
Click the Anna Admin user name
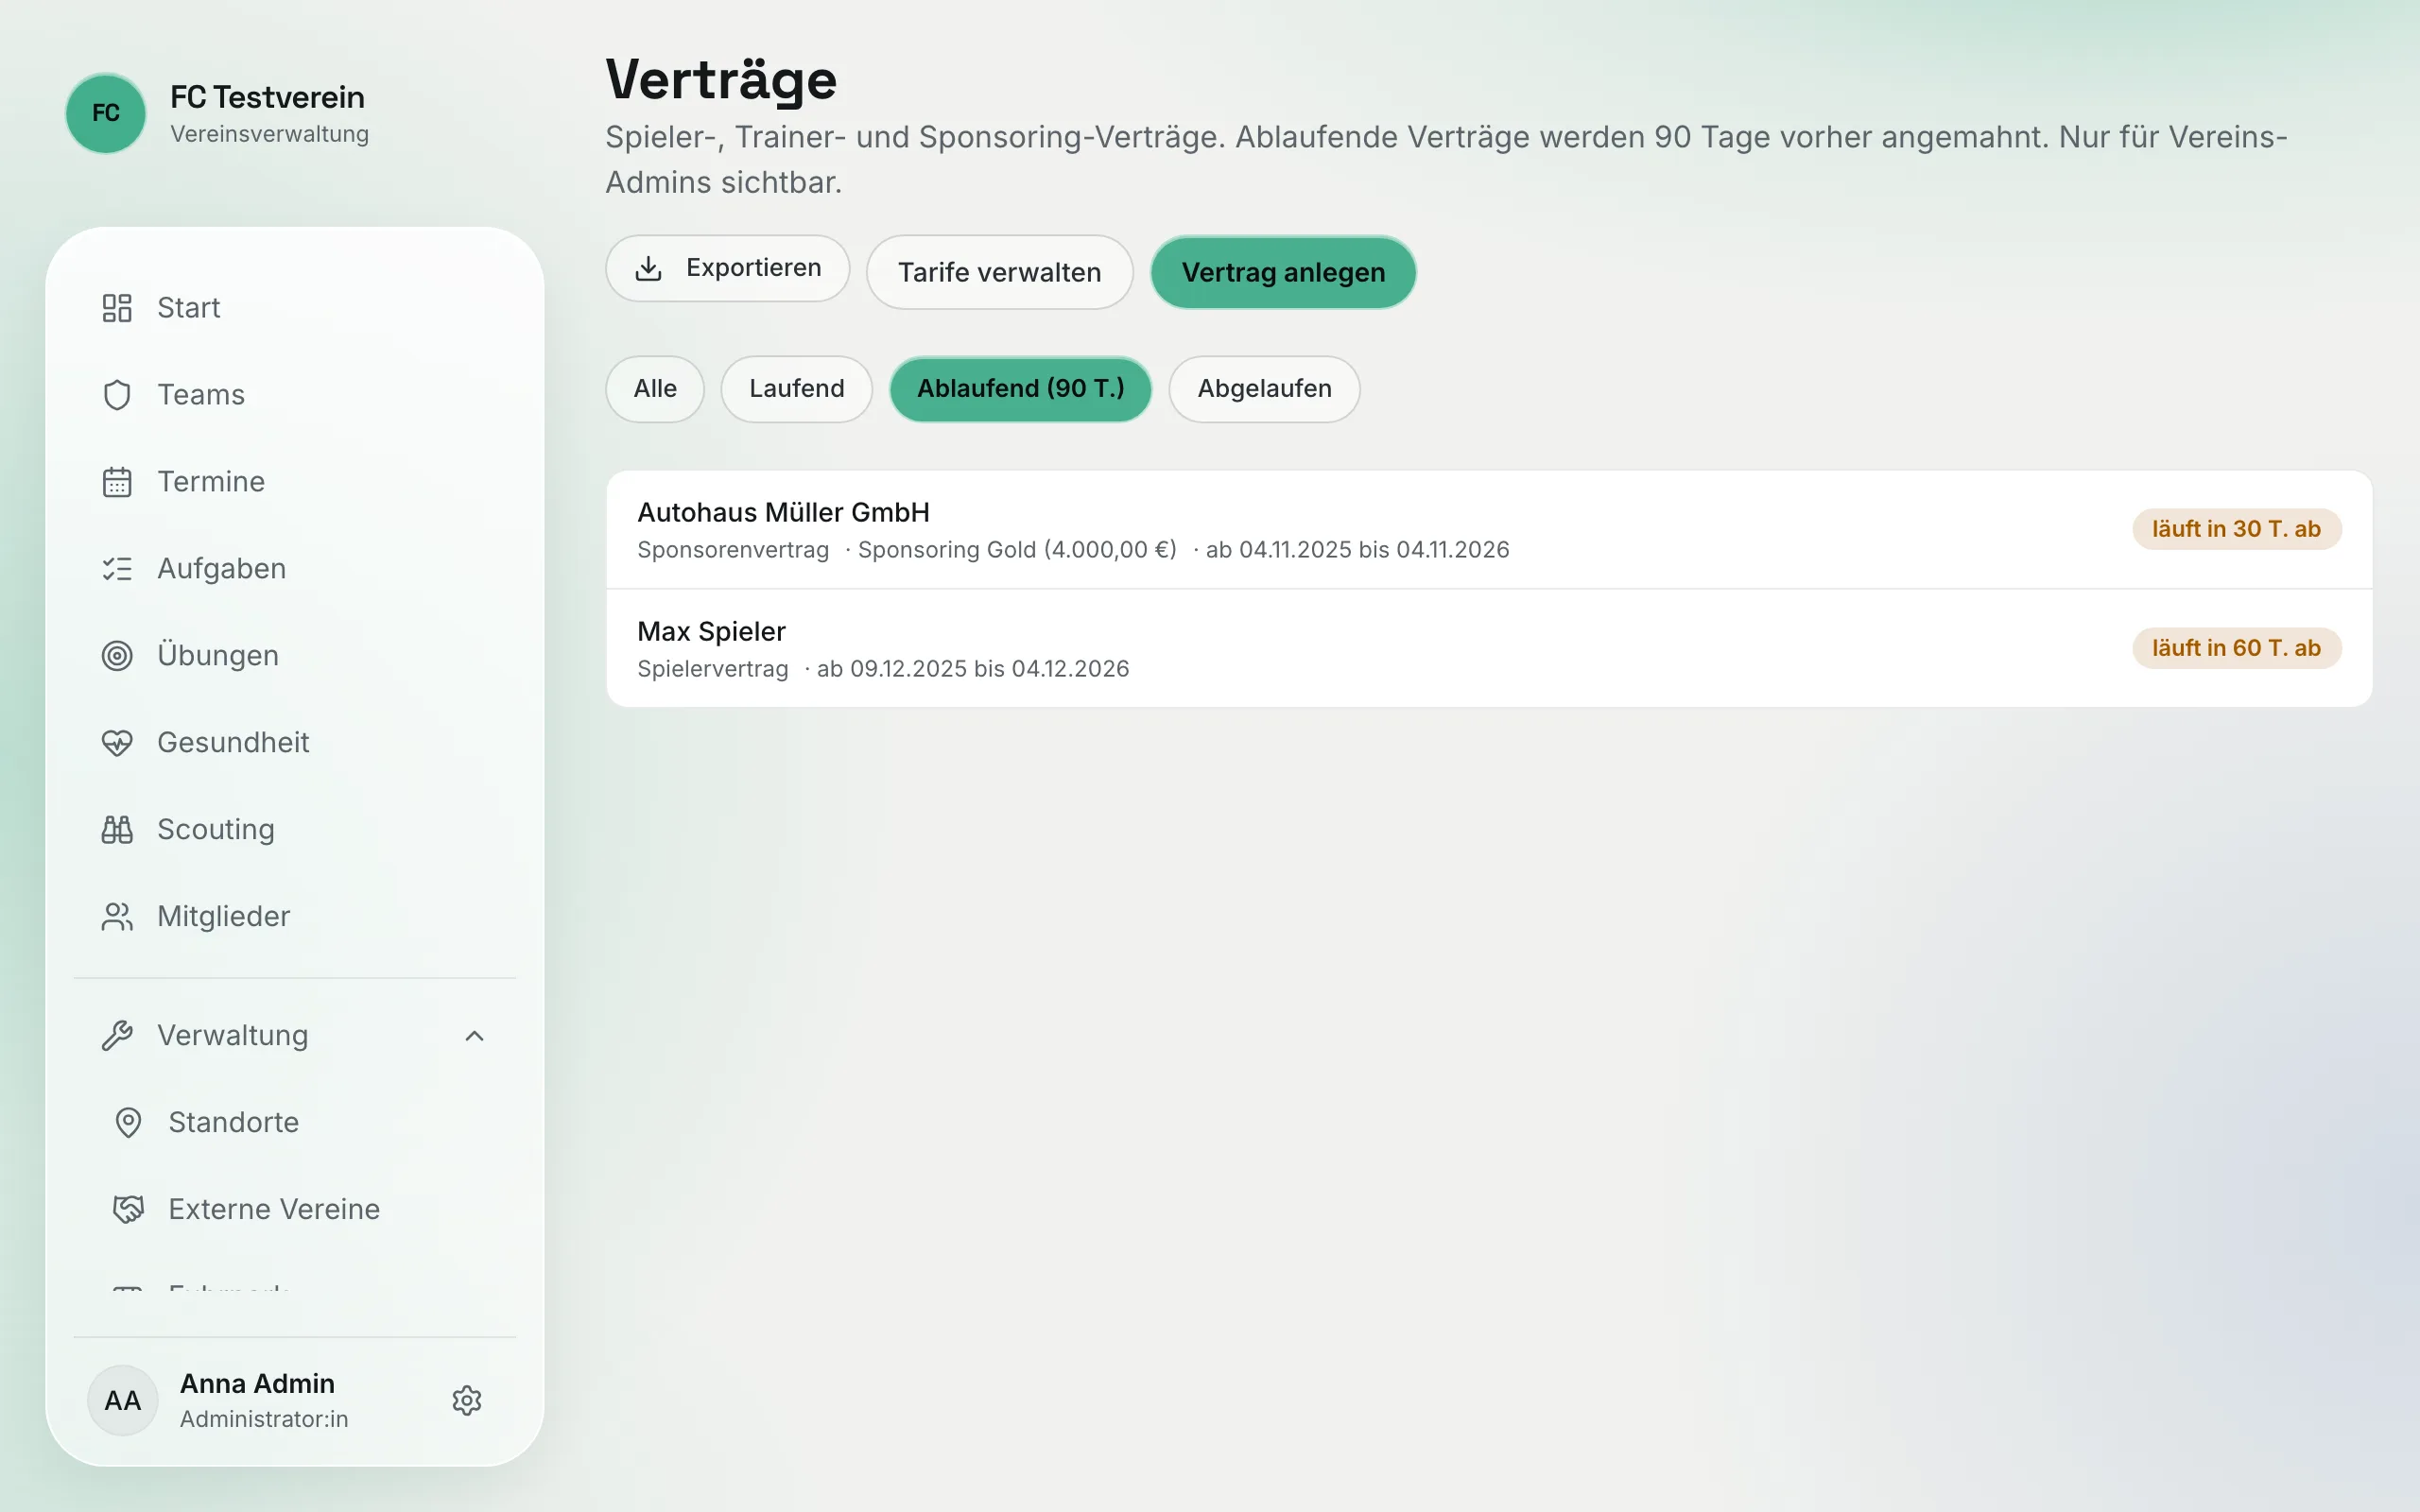tap(257, 1384)
